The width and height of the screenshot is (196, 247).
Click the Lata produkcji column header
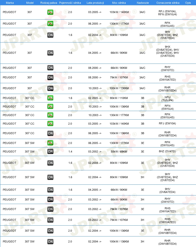(95, 3)
